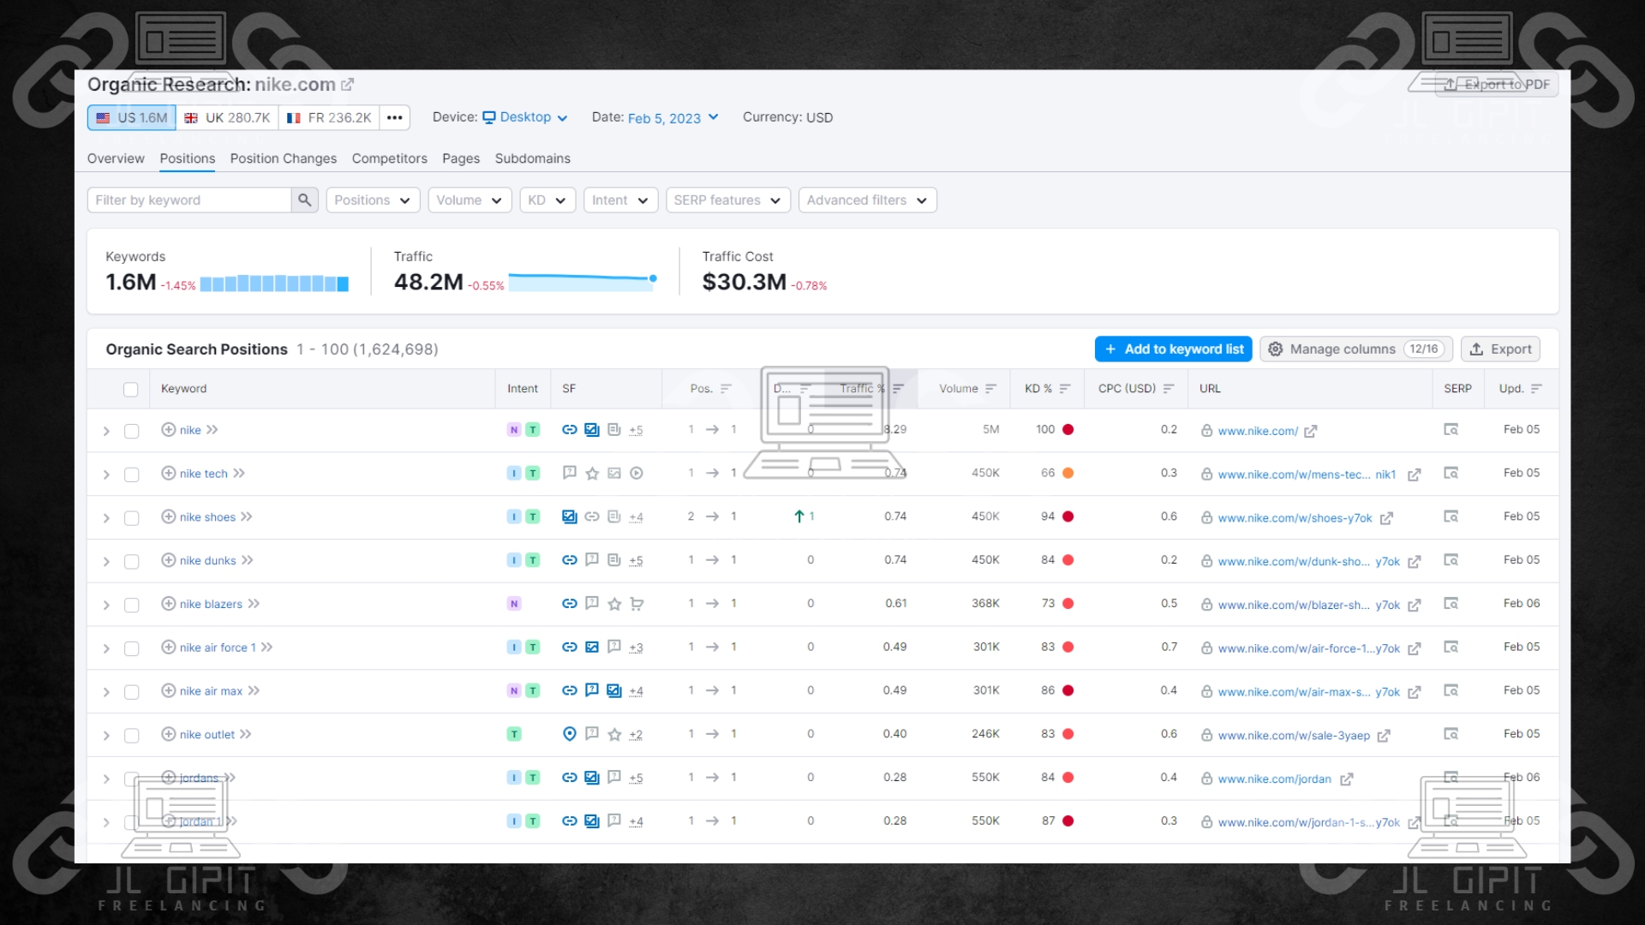1645x925 pixels.
Task: Check the checkbox for nike shoes row
Action: click(131, 518)
